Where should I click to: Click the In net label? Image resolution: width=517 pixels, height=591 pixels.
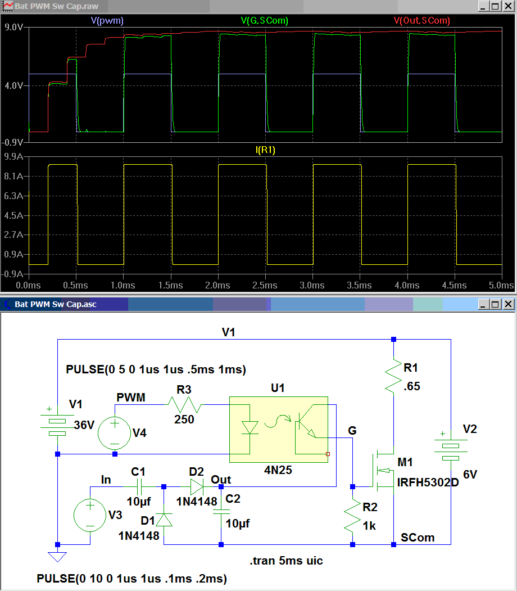106,480
